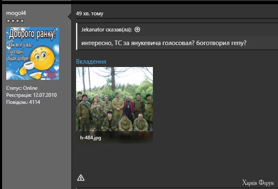
Task: Click the warning triangle report icon
Action: pyautogui.click(x=81, y=178)
